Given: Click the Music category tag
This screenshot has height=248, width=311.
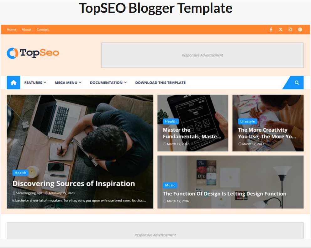Looking at the screenshot, I should pos(170,185).
